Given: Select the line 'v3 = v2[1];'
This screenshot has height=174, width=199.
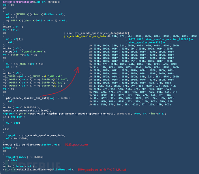Looking at the screenshot, I should 15,39.
